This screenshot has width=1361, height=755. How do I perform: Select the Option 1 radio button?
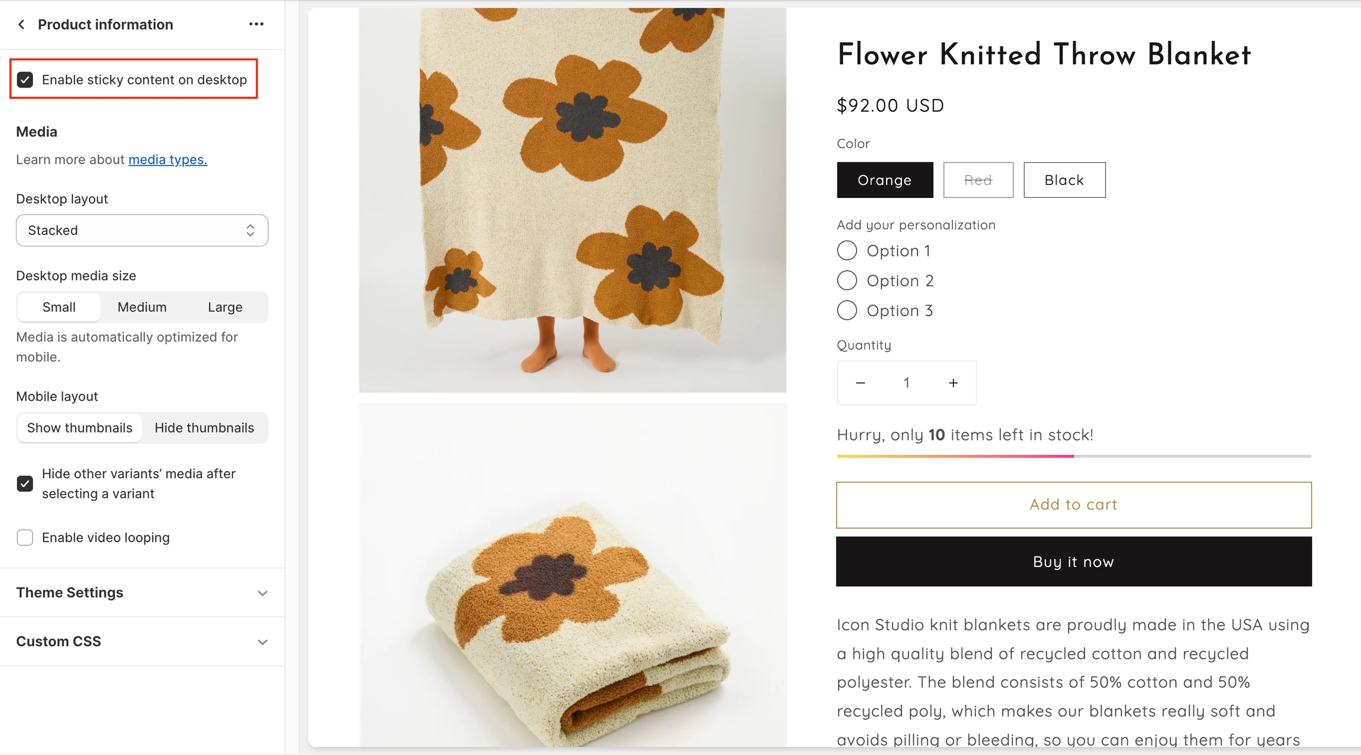[846, 250]
